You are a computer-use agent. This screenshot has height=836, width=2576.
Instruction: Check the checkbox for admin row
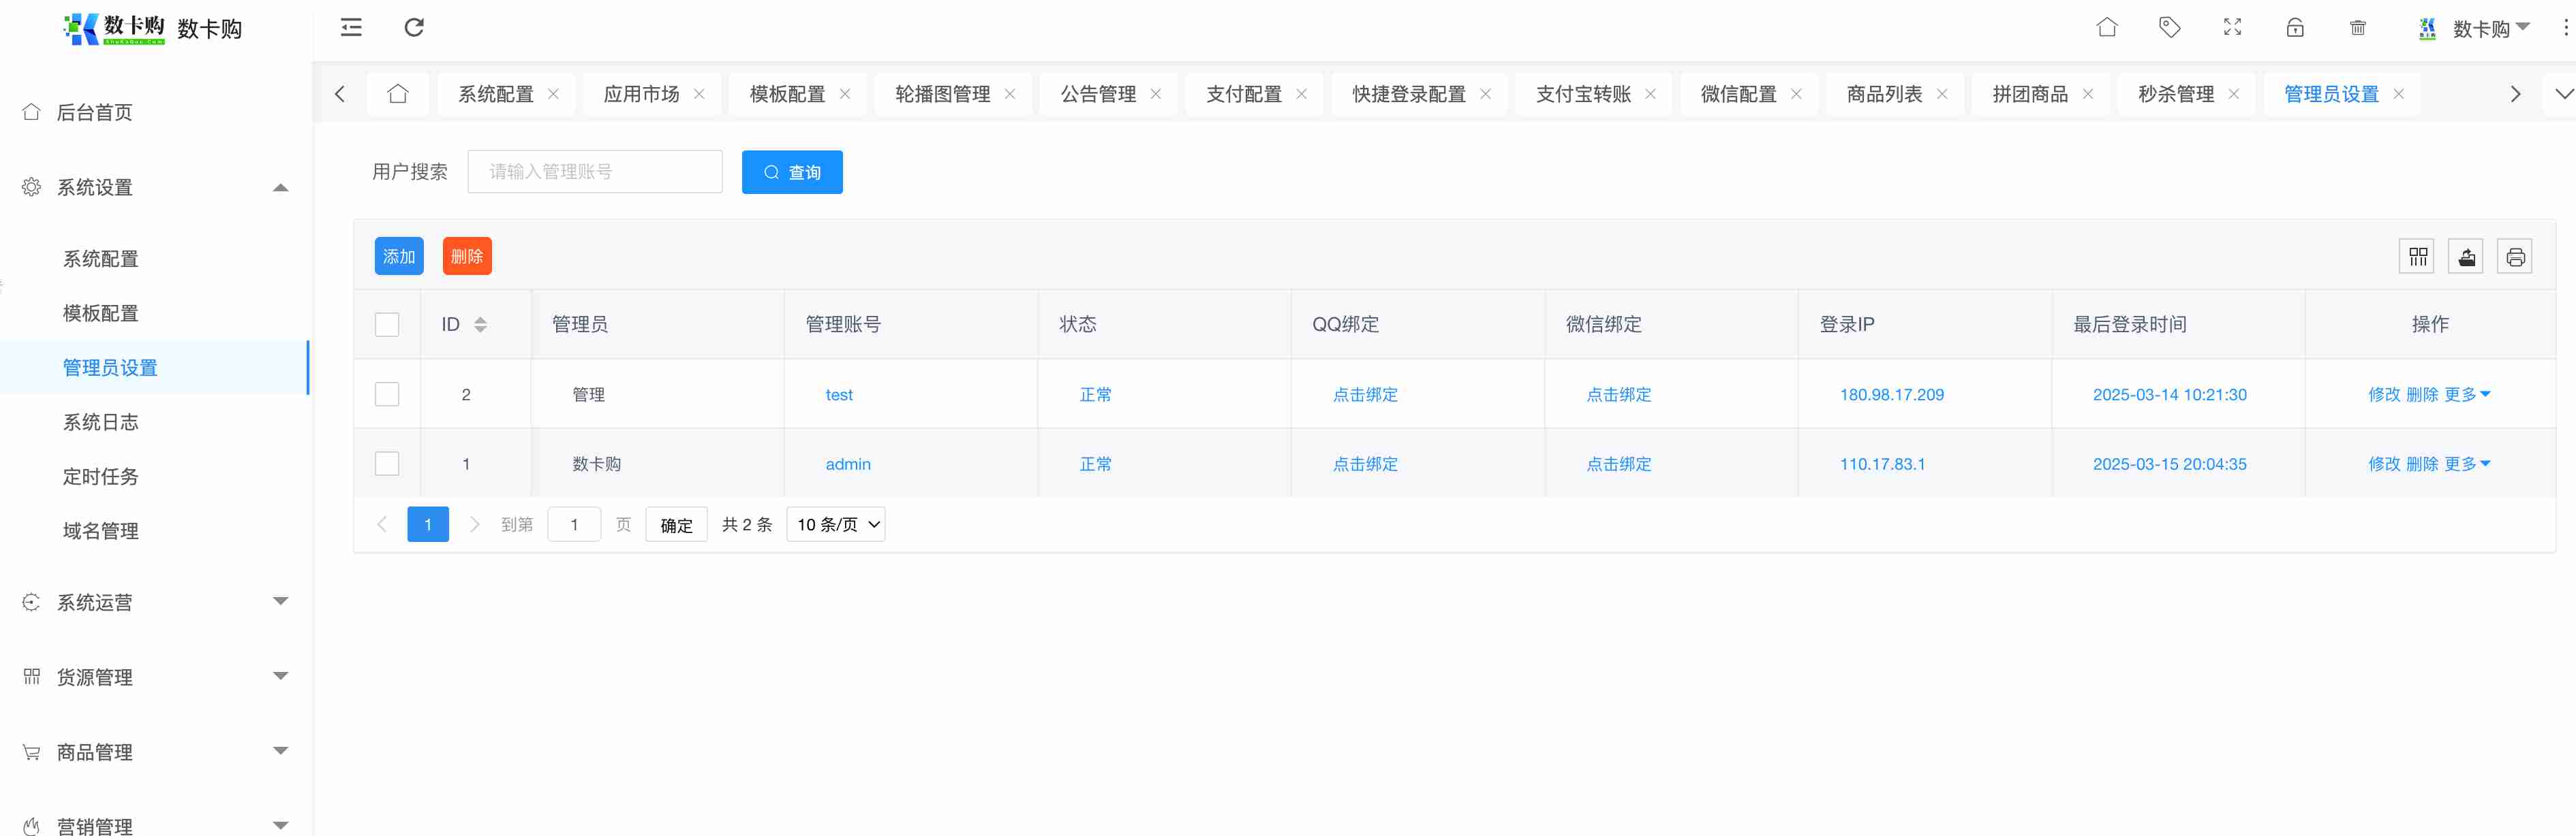pyautogui.click(x=387, y=464)
